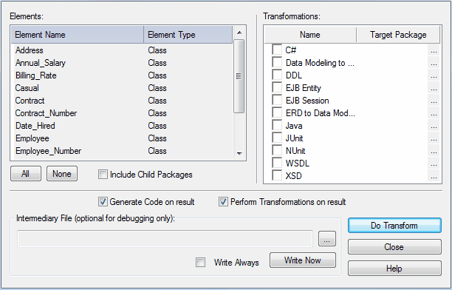Screen dimensions: 452x290
Task: Click the Target Package column header
Action: [x=398, y=35]
